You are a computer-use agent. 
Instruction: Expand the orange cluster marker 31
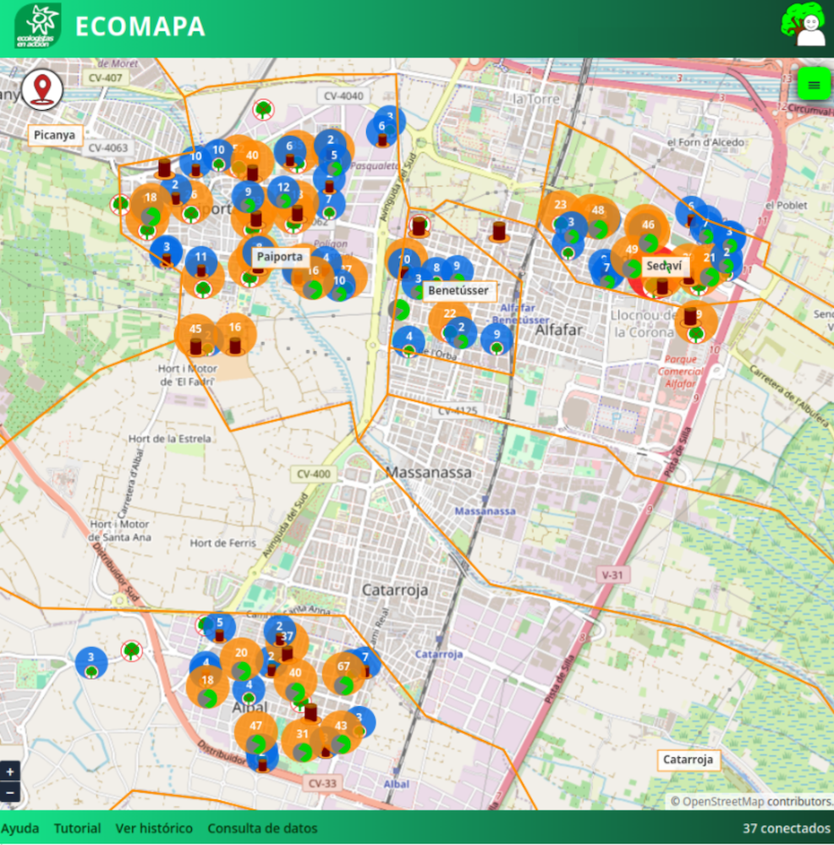pos(302,739)
